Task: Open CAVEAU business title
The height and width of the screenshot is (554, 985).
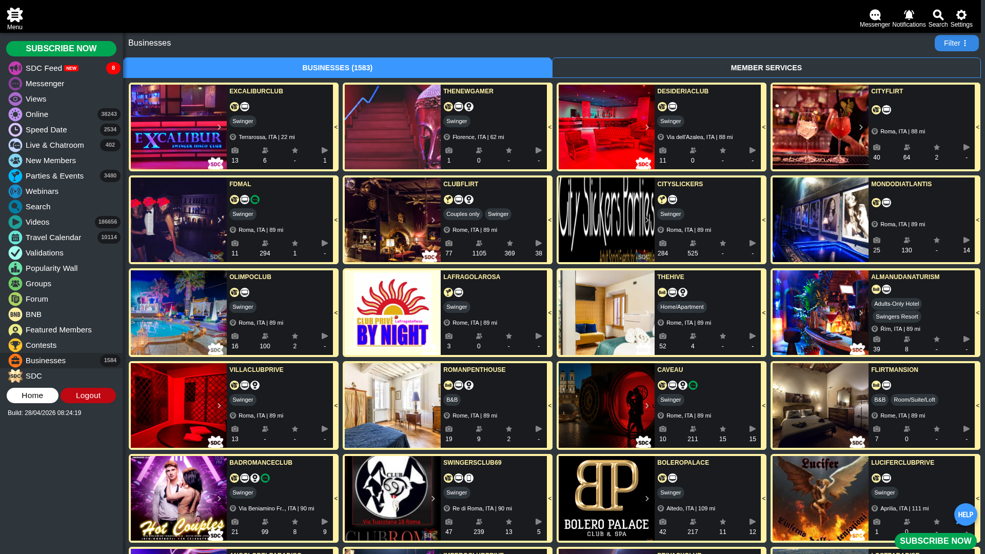Action: point(670,370)
